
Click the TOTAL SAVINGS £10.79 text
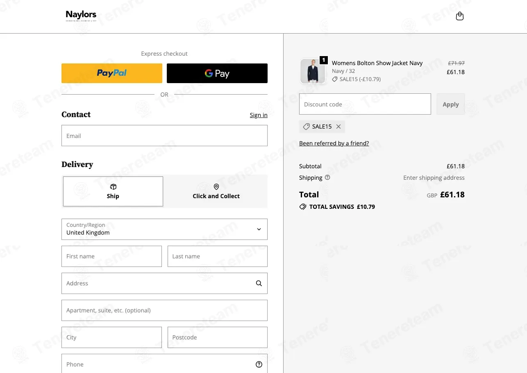pos(342,207)
